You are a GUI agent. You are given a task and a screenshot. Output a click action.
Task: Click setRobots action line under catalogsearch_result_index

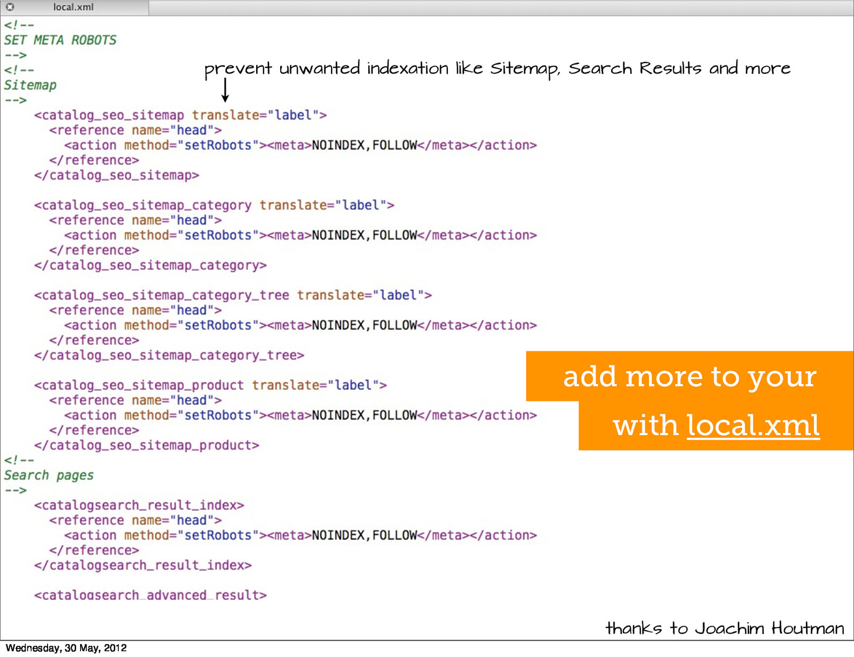301,536
